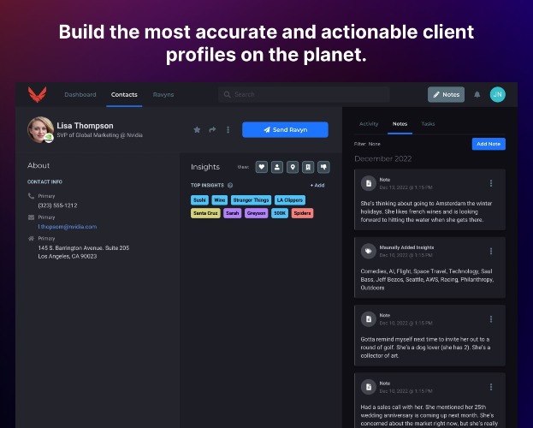Click the Search input field
The width and height of the screenshot is (533, 428).
click(304, 94)
